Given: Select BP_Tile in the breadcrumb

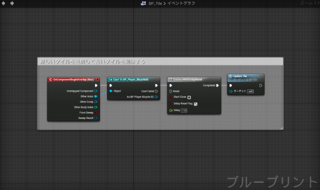Looking at the screenshot, I should 155,3.
